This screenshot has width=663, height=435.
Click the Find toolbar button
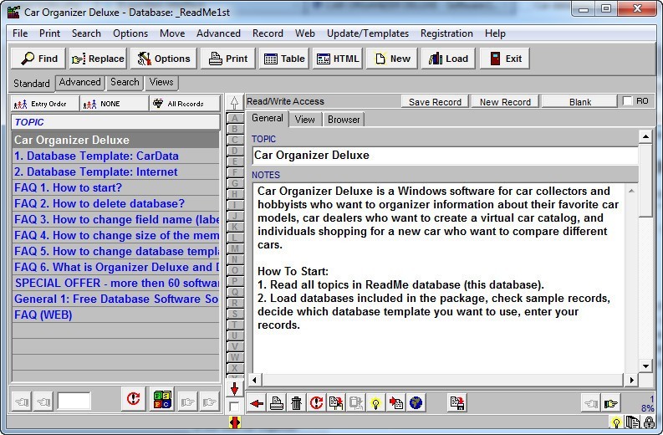38,59
